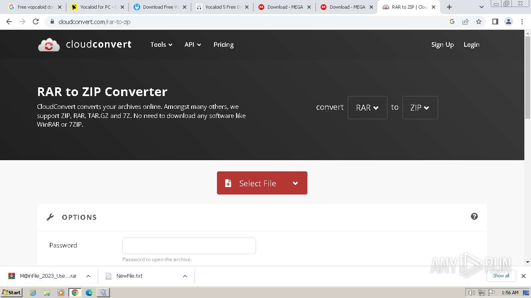Click the network tray icon
Viewport: 531px width, 298px height.
coord(481,293)
